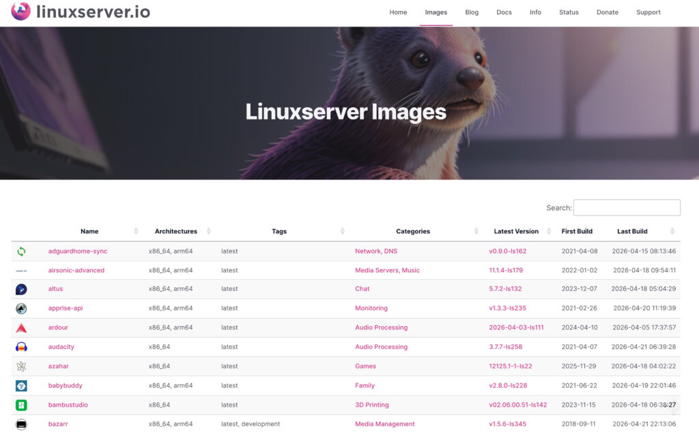Open version v0.9.0-ls162 link
The height and width of the screenshot is (432, 699).
click(507, 251)
